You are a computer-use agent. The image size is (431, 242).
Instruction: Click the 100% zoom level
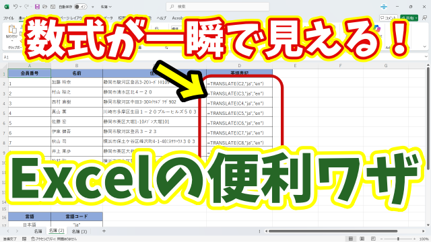coord(424,239)
